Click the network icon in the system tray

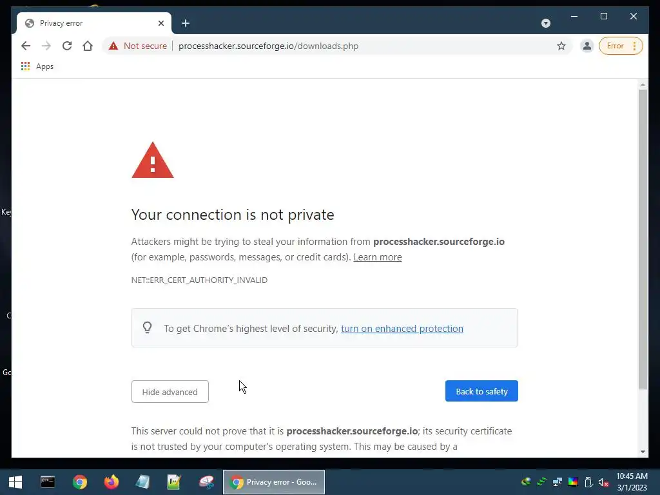coord(558,482)
